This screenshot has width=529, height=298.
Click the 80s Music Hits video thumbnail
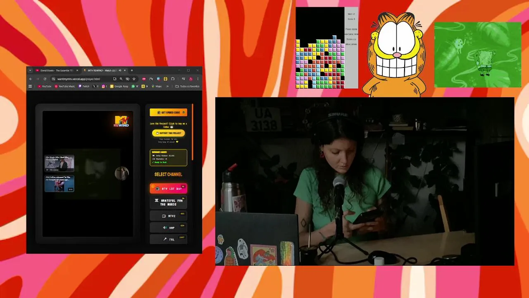59,163
